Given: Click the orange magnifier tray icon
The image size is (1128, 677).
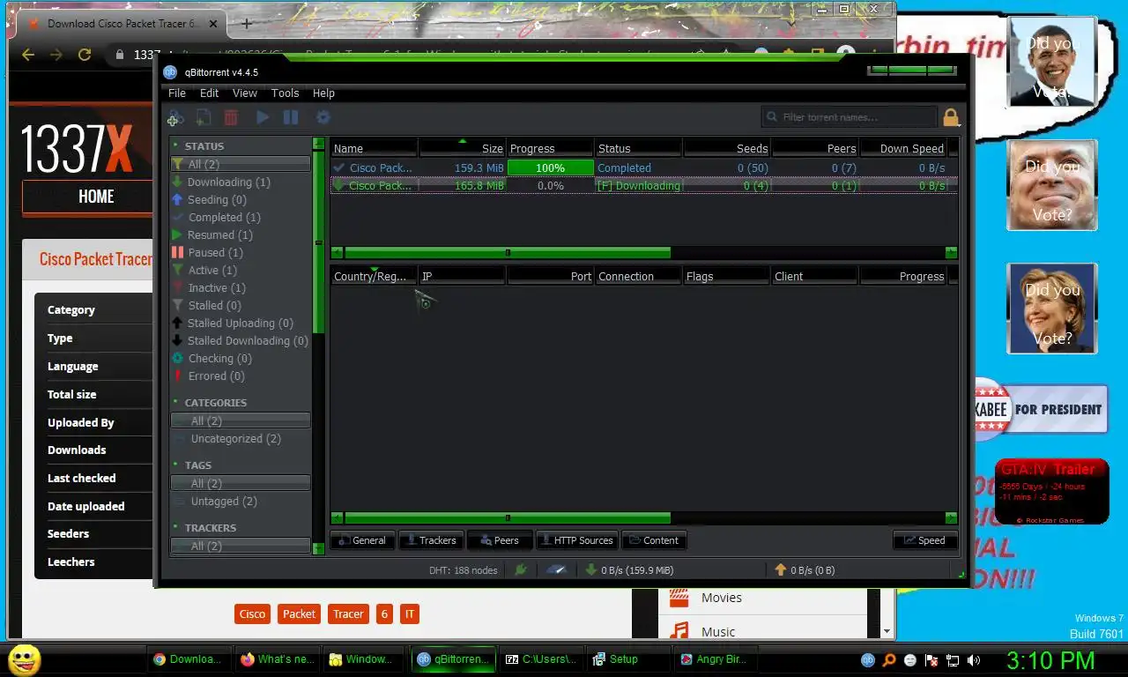Looking at the screenshot, I should pos(889,659).
